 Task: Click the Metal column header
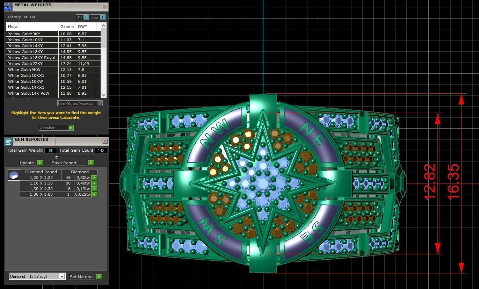[x=32, y=27]
